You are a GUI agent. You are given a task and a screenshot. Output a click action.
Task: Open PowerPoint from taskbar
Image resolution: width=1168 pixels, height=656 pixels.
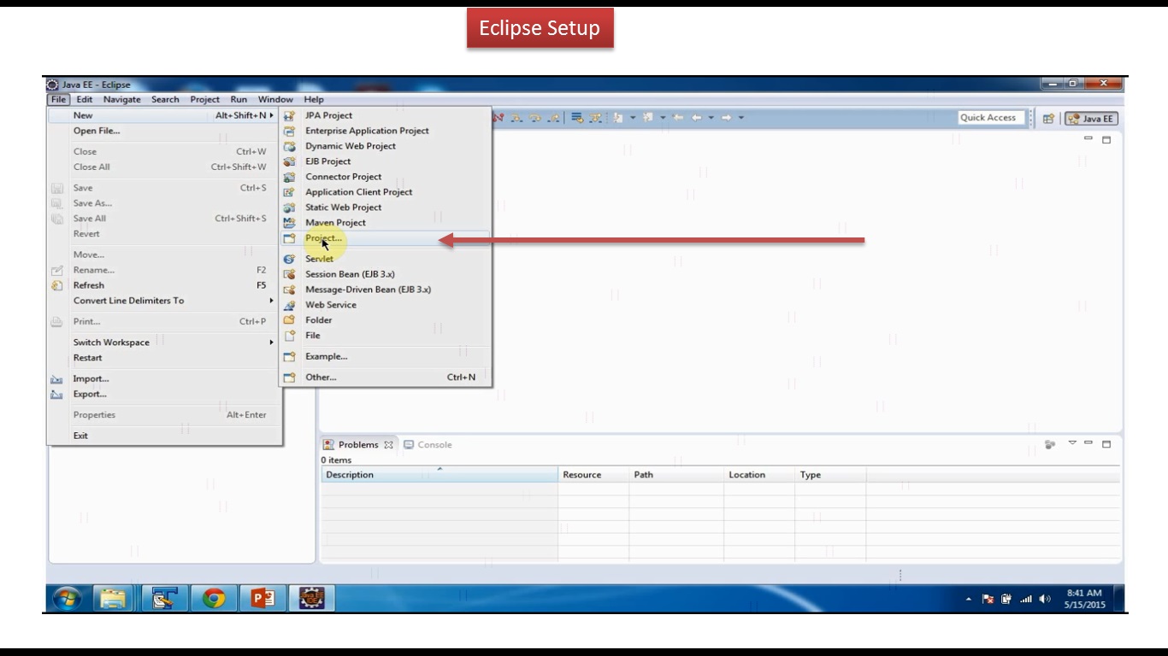(x=263, y=600)
